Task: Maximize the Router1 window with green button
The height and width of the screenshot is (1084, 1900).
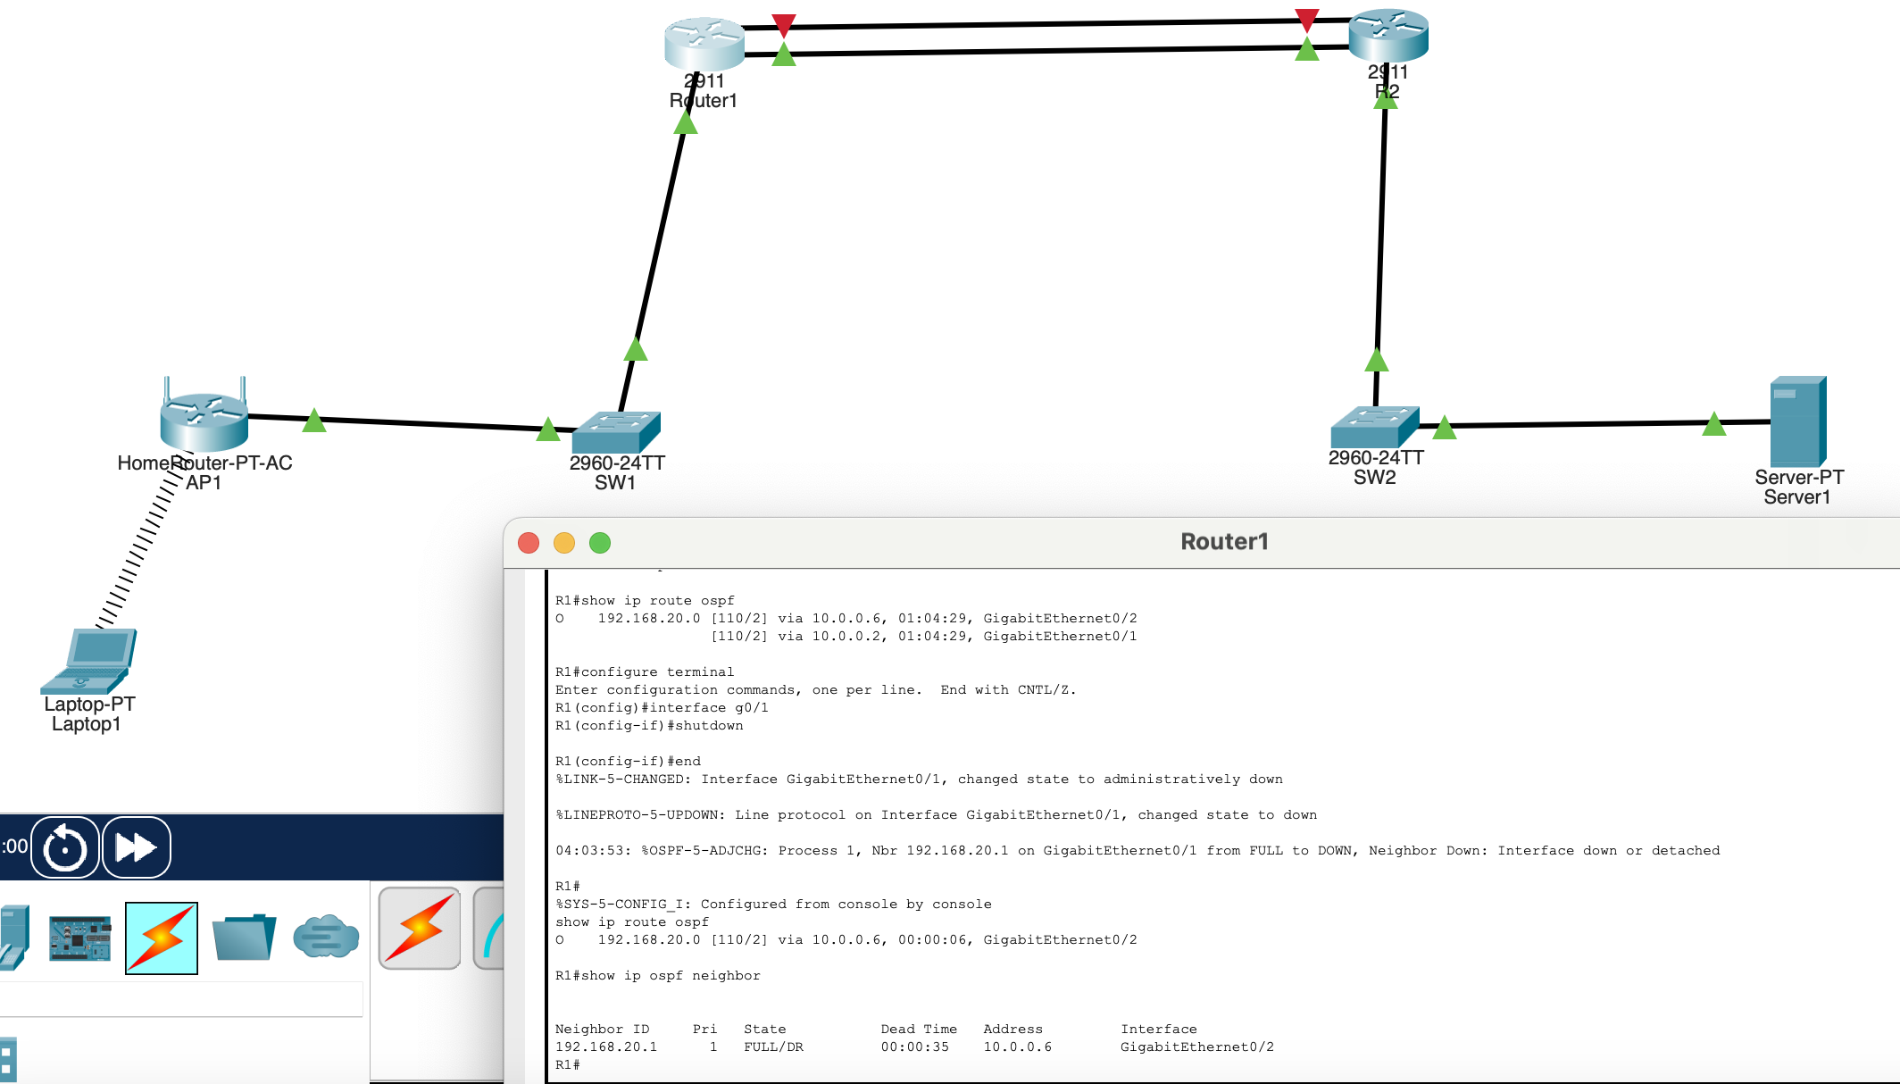Action: pyautogui.click(x=600, y=543)
